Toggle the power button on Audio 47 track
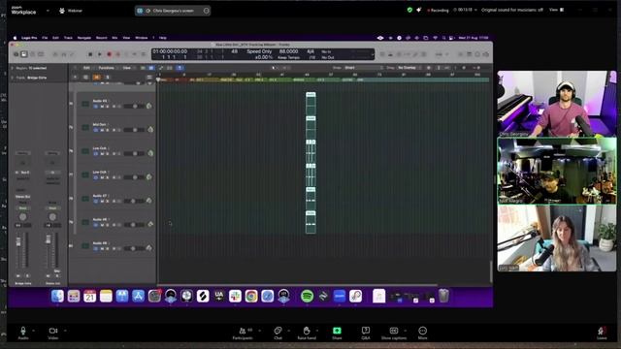This screenshot has width=621, height=349. (96, 201)
